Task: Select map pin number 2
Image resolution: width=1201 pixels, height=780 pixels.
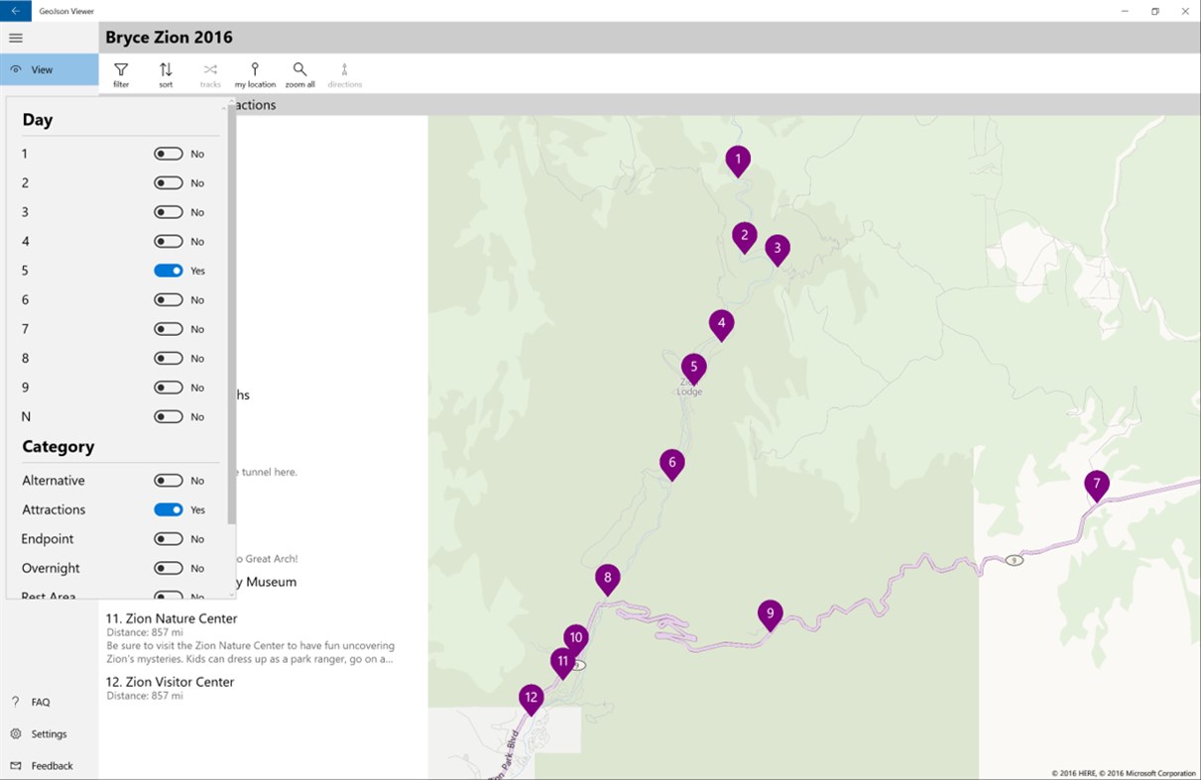Action: tap(744, 237)
